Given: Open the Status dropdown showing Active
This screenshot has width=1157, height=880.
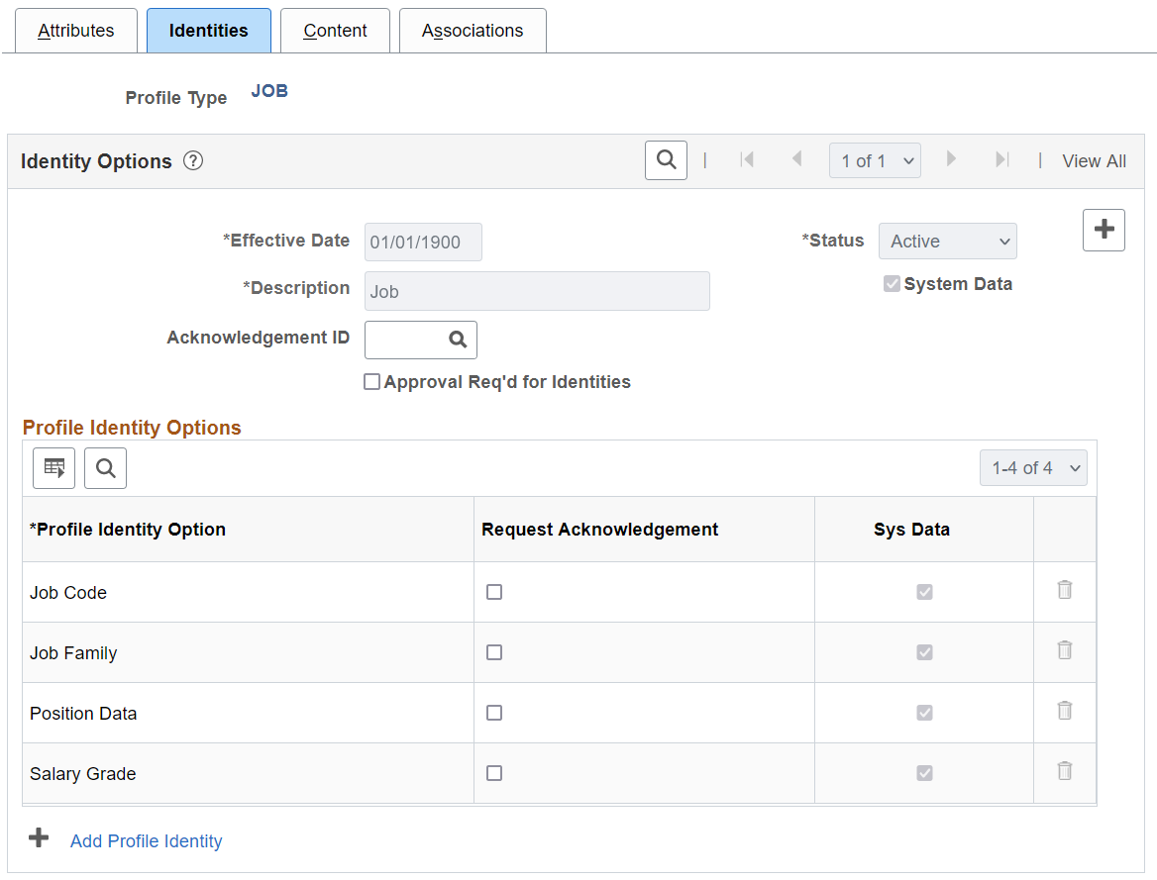Looking at the screenshot, I should pyautogui.click(x=947, y=242).
